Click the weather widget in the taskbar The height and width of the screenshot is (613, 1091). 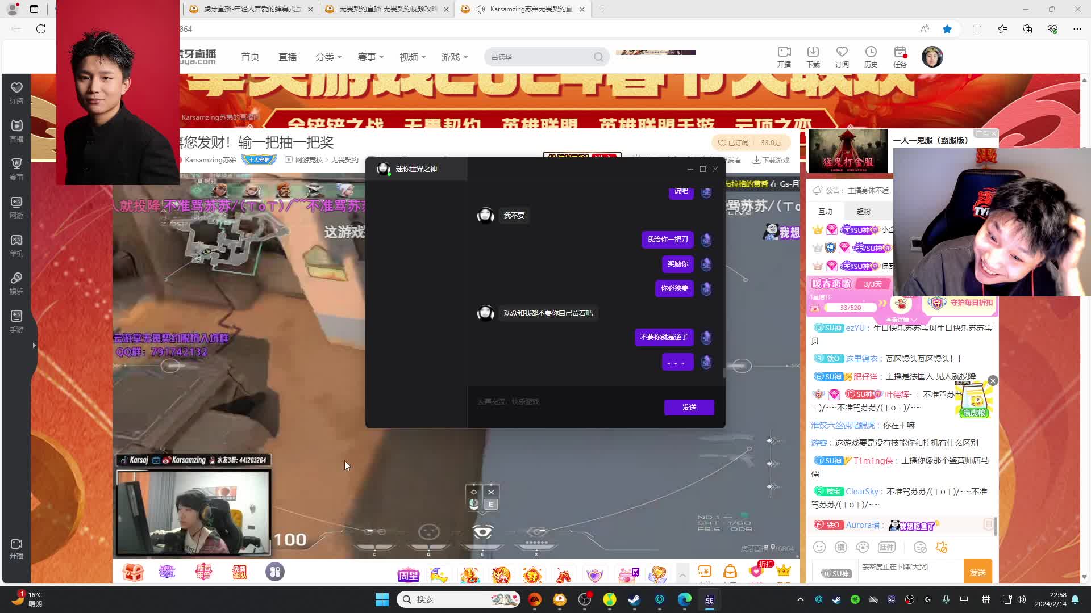[x=28, y=599]
